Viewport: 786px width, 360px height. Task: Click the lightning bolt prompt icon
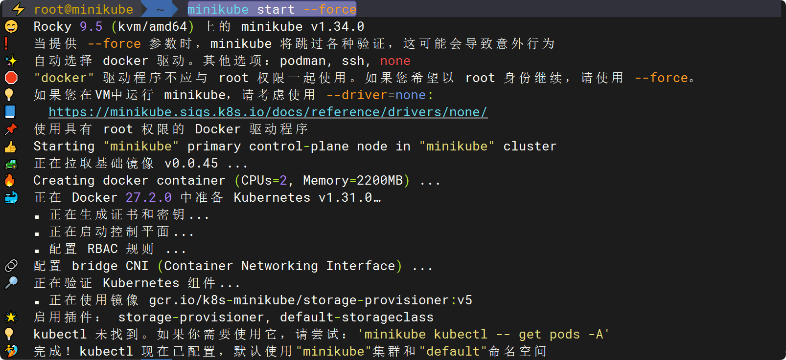coord(18,9)
